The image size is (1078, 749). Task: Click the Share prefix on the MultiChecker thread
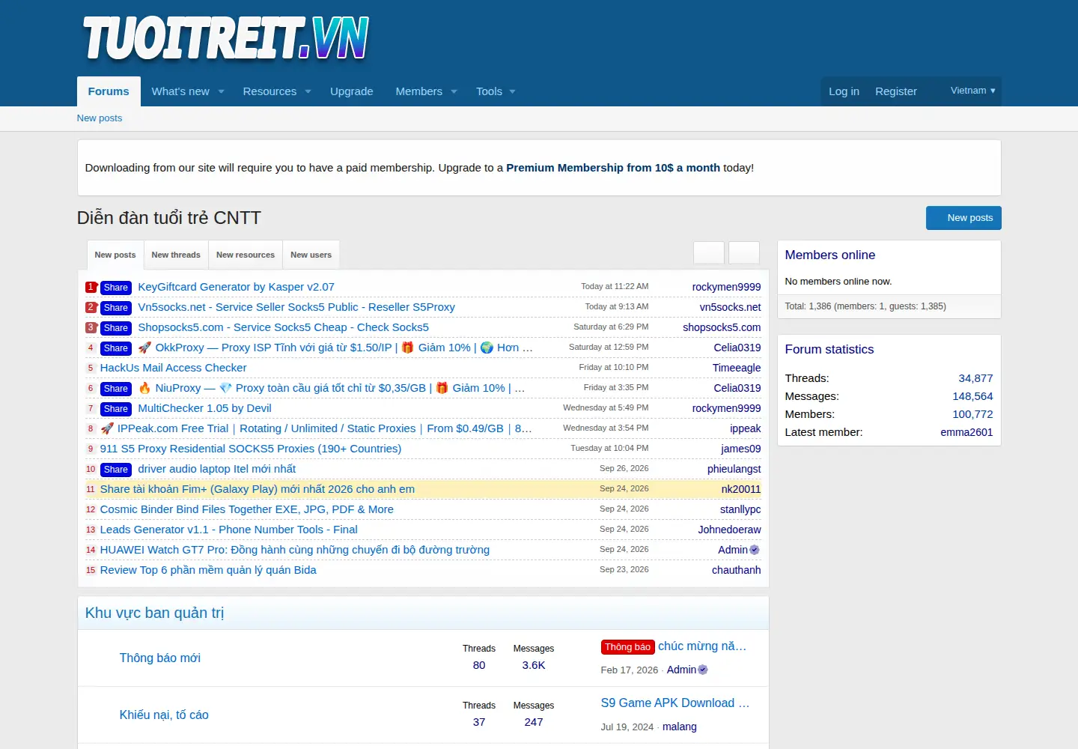pyautogui.click(x=116, y=409)
